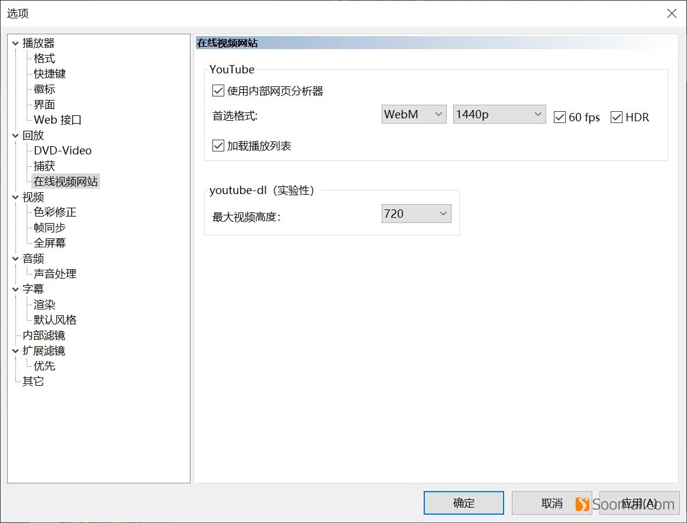Click the 应用(A) button
The width and height of the screenshot is (687, 523).
pos(639,503)
